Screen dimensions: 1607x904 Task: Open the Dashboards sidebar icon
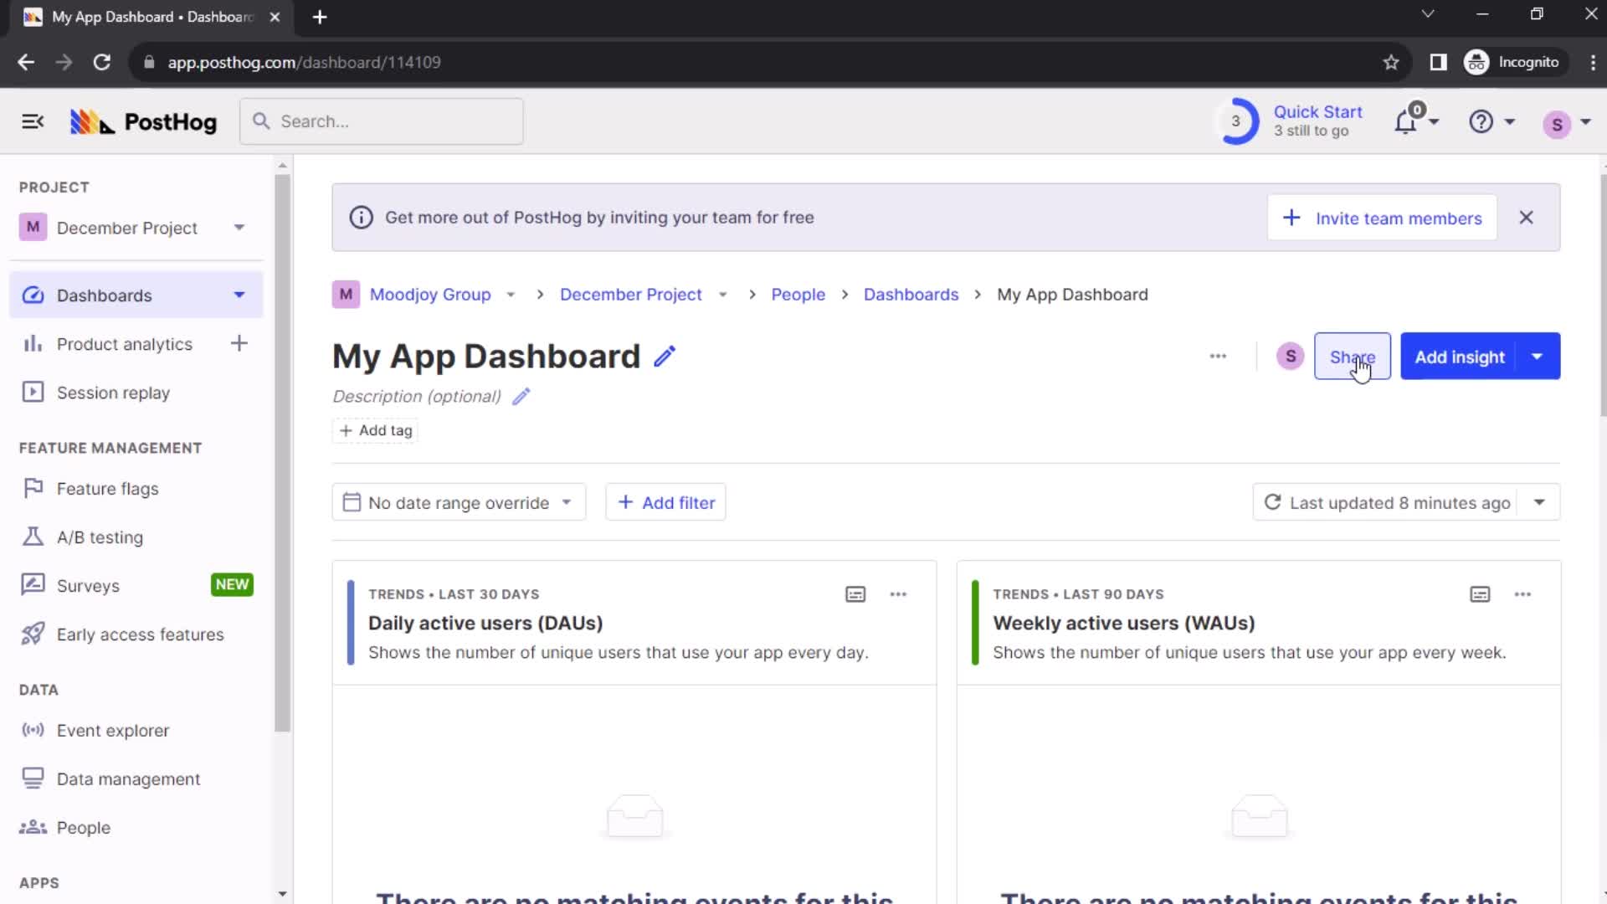pos(32,295)
